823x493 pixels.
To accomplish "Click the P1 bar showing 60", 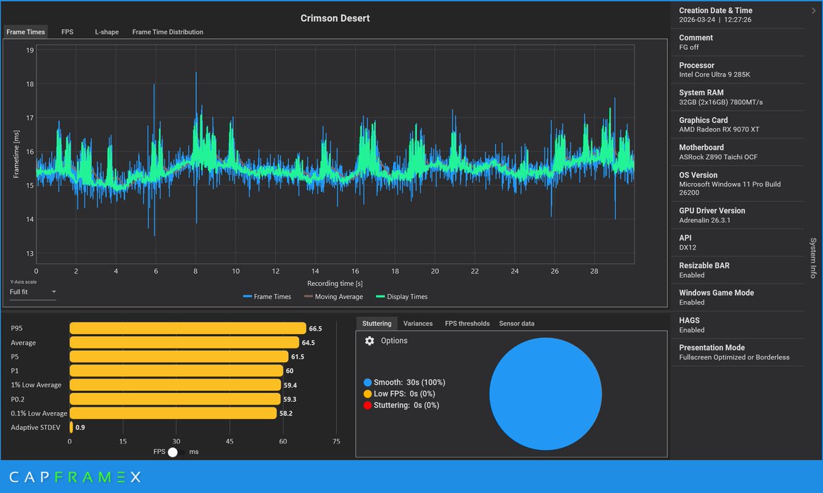I will (176, 371).
